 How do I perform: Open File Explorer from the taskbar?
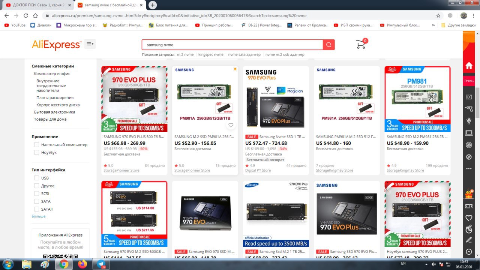click(26, 264)
